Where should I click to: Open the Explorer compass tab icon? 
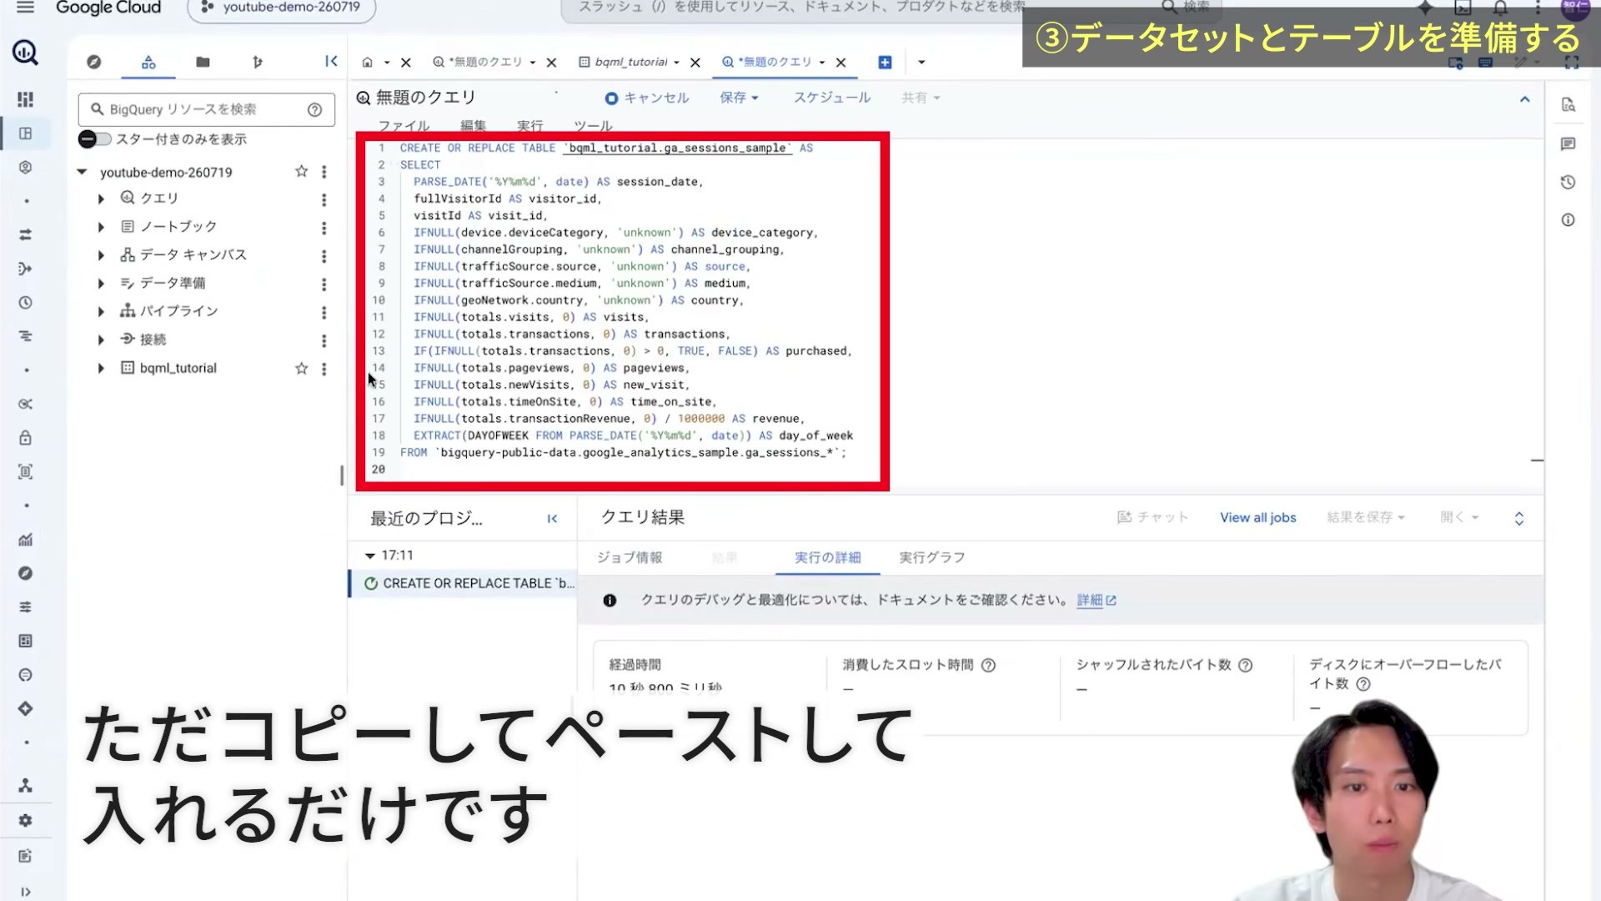click(94, 62)
